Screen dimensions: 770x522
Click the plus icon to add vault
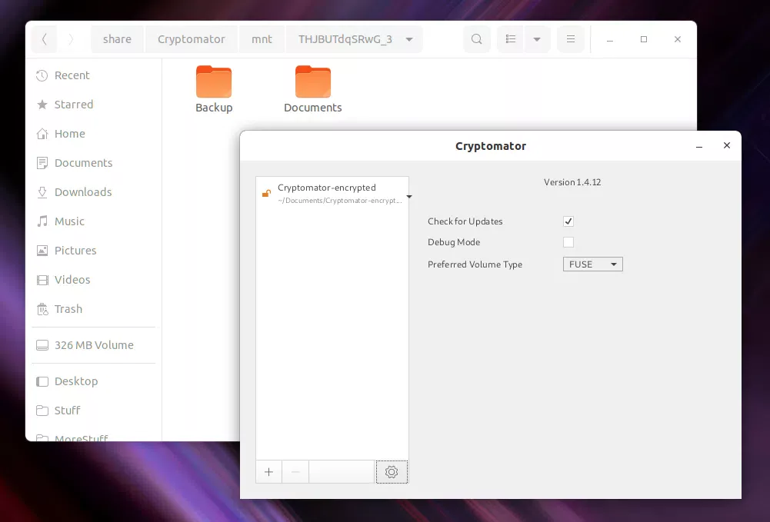(268, 472)
